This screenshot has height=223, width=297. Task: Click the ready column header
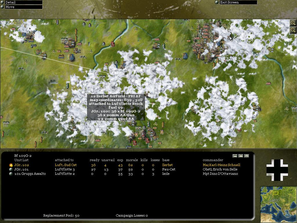[95, 160]
